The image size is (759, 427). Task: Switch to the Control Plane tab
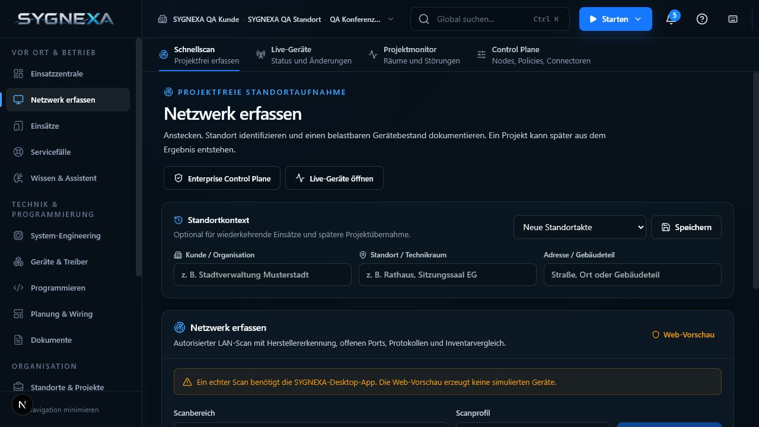tap(534, 55)
